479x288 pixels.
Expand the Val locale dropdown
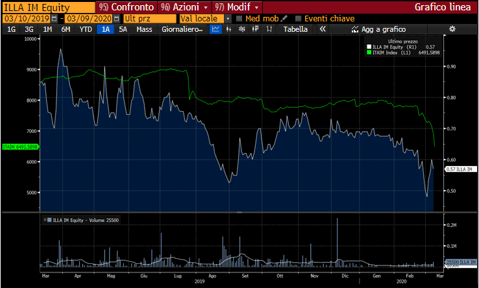pos(228,19)
